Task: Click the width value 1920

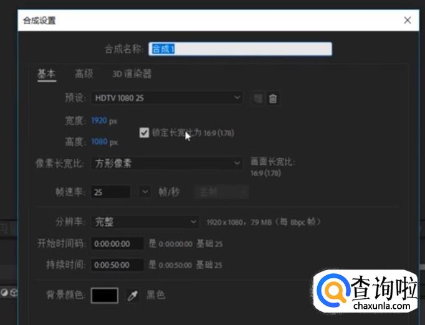Action: click(x=99, y=121)
